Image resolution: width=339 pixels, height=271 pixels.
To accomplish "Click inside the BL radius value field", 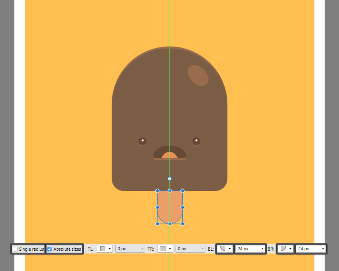I will 246,249.
